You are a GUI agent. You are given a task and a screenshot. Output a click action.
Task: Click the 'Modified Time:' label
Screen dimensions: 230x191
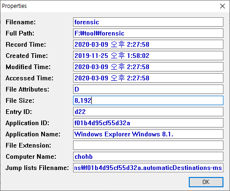pyautogui.click(x=28, y=67)
